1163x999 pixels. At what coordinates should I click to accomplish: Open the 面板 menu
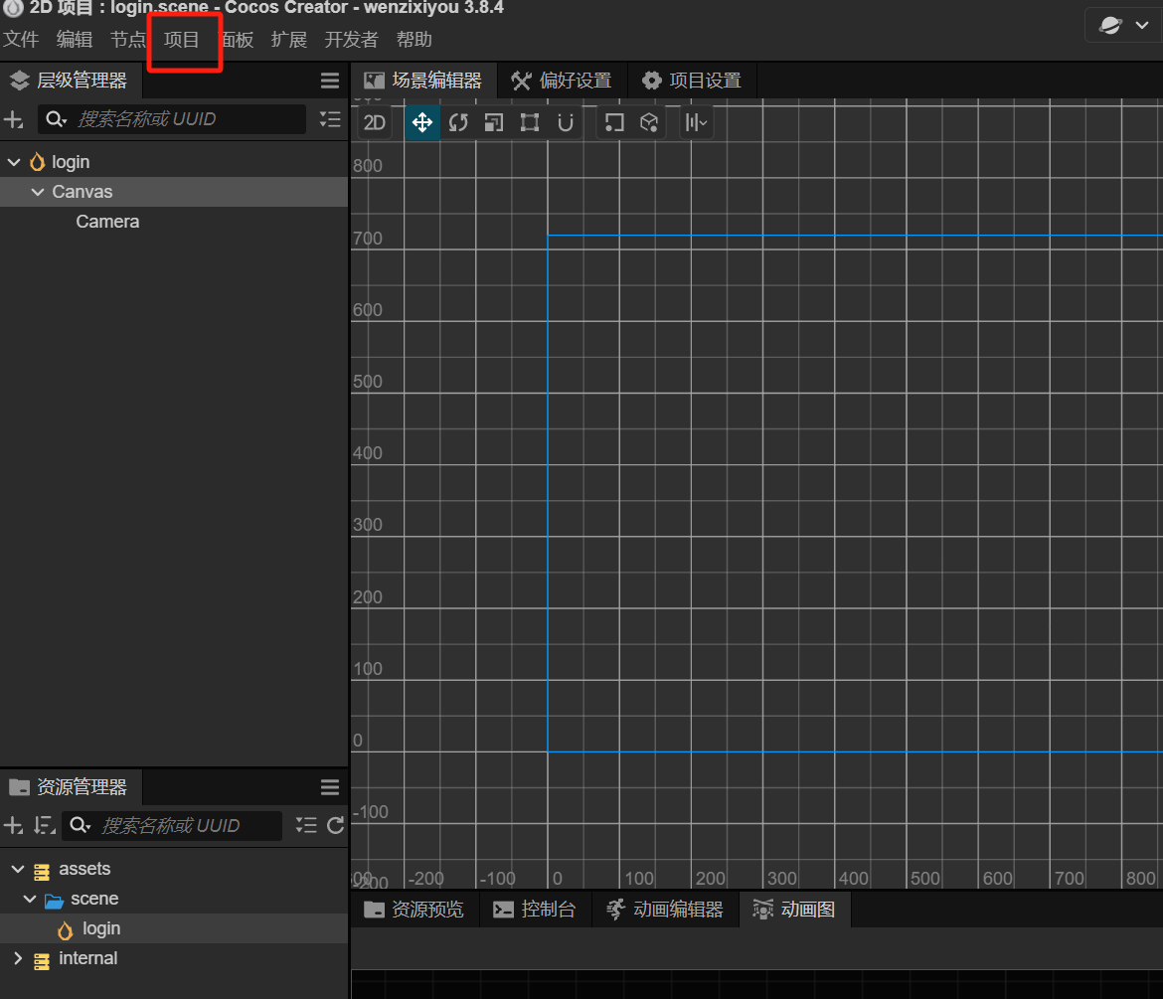coord(239,40)
